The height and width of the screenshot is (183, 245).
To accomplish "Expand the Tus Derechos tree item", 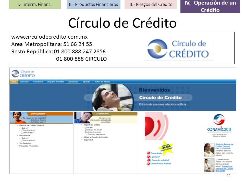I will (x=18, y=143).
